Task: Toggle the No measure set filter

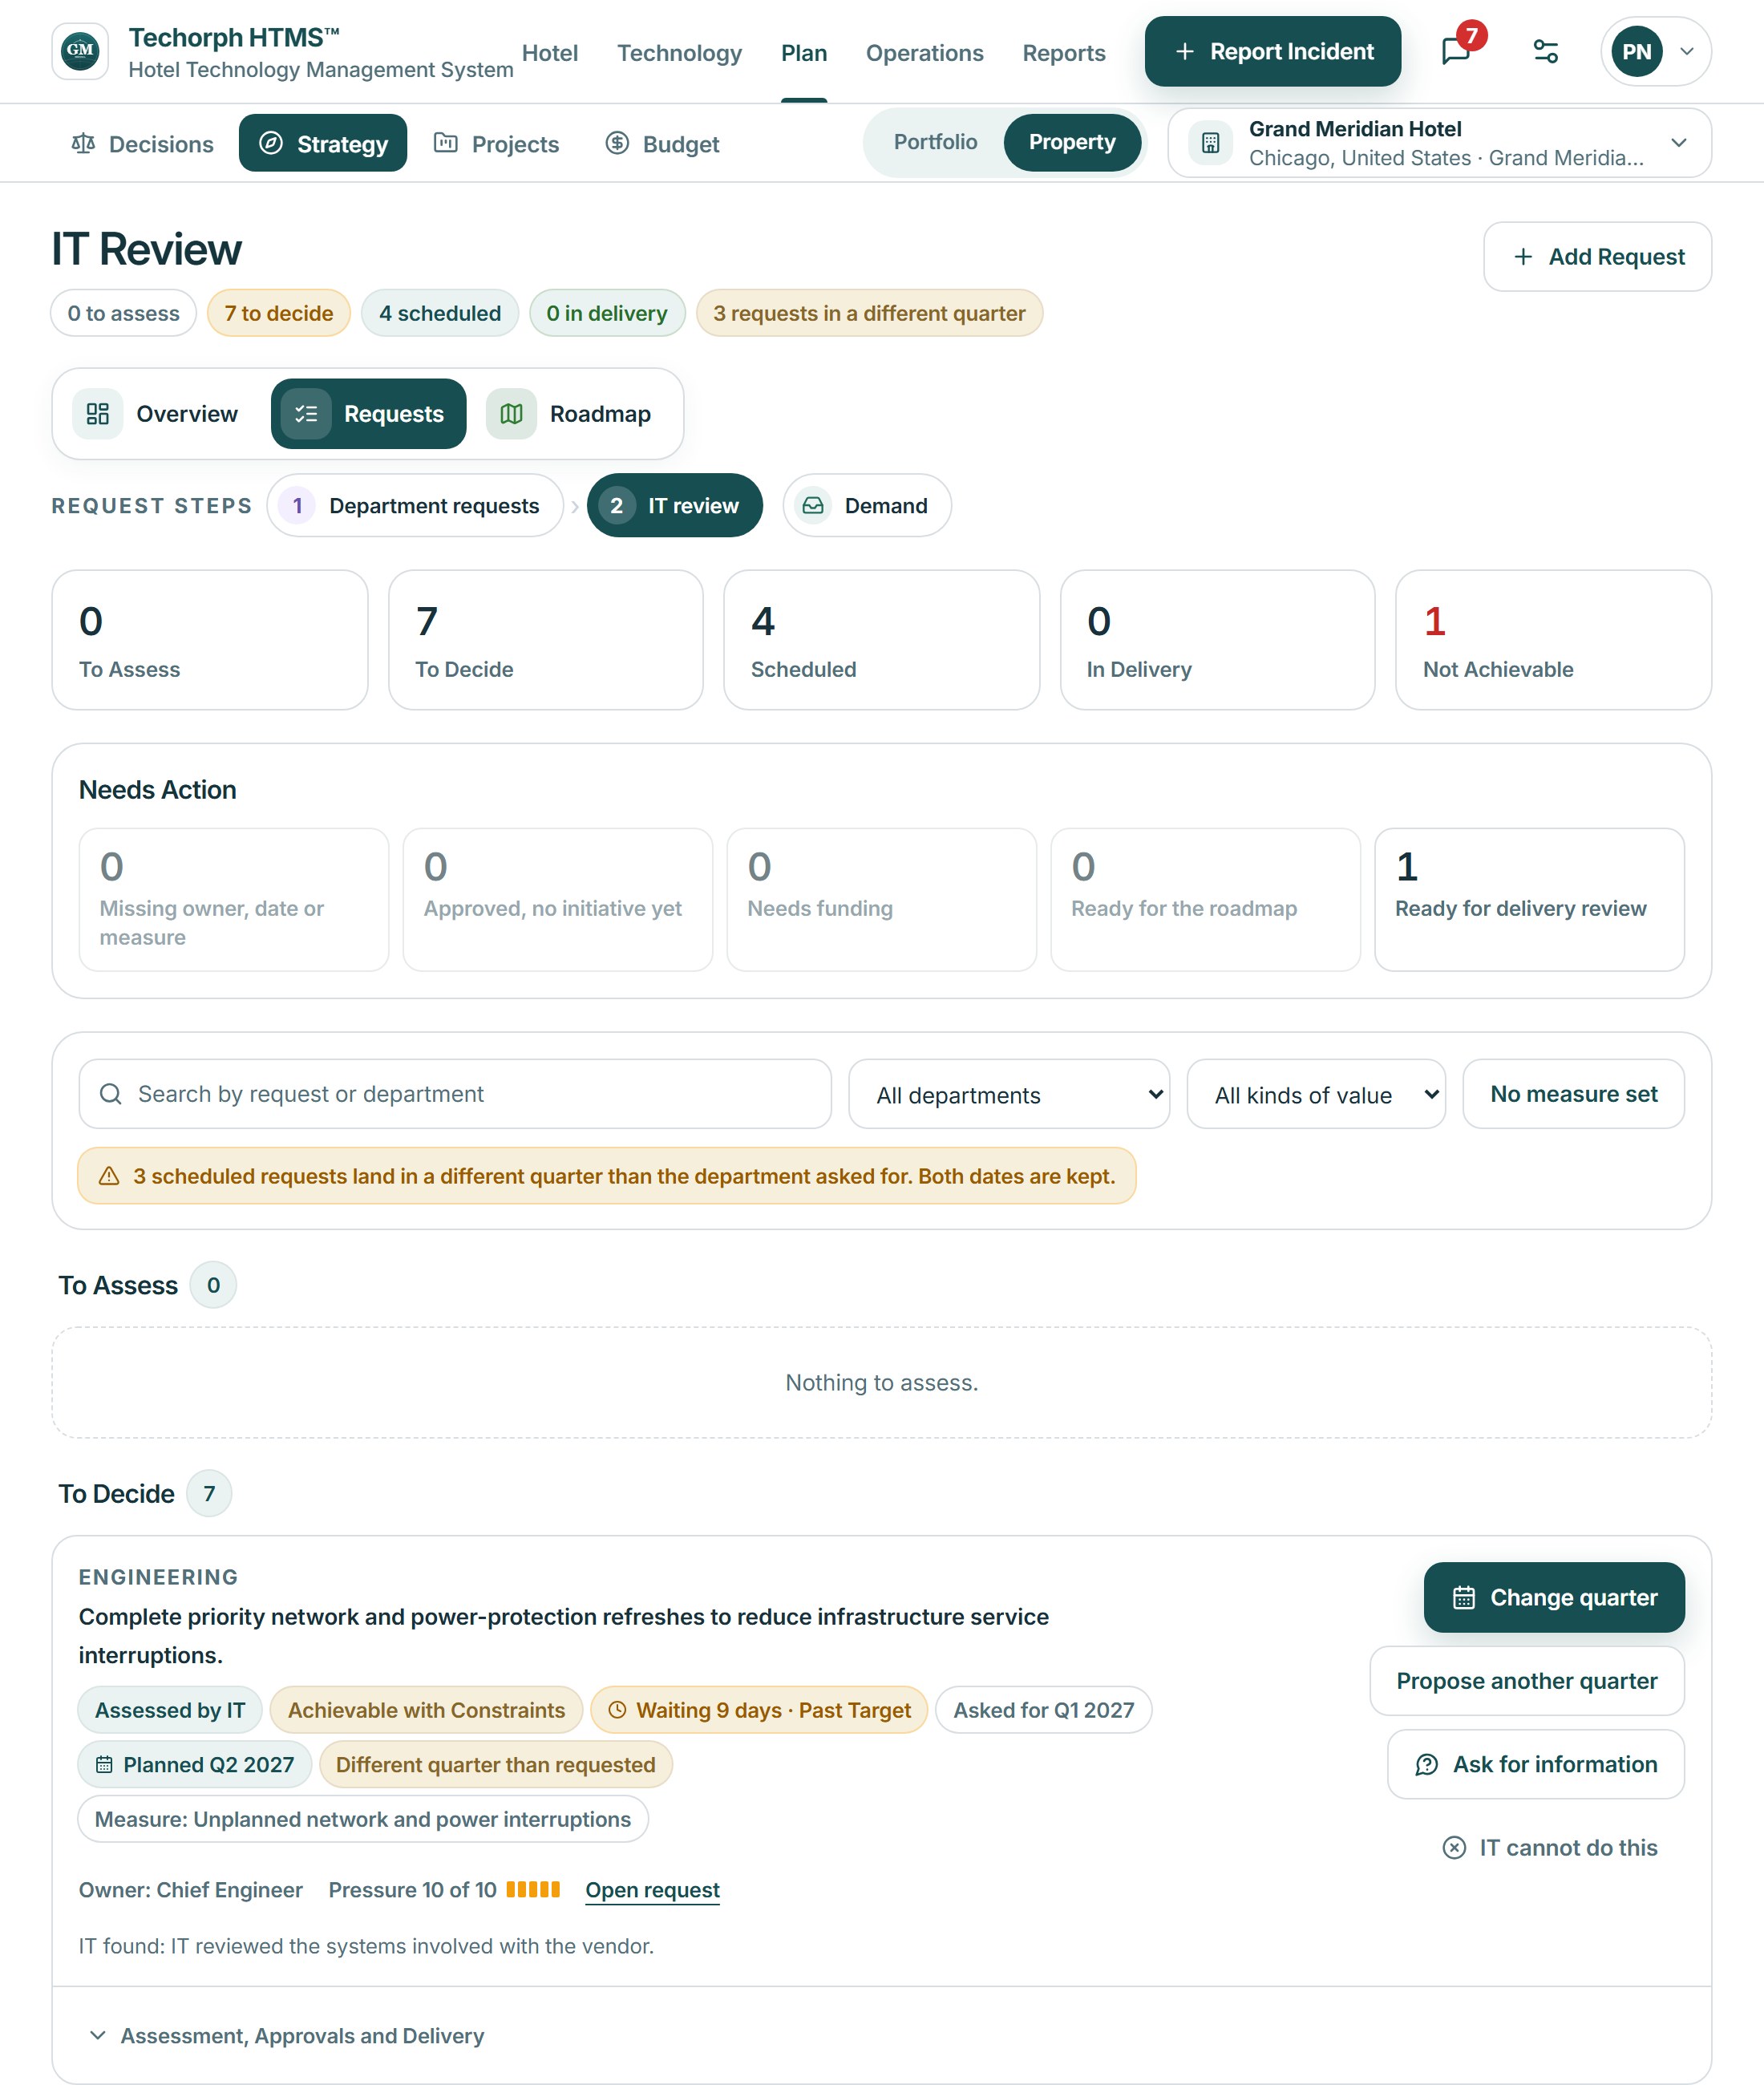Action: pyautogui.click(x=1573, y=1094)
